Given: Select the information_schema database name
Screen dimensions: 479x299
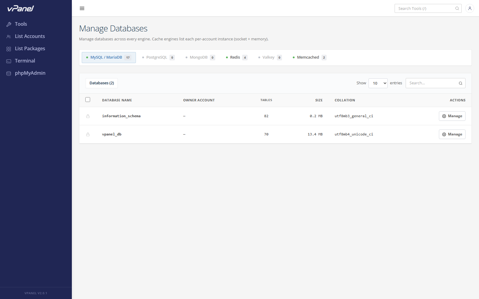Looking at the screenshot, I should coord(121,116).
